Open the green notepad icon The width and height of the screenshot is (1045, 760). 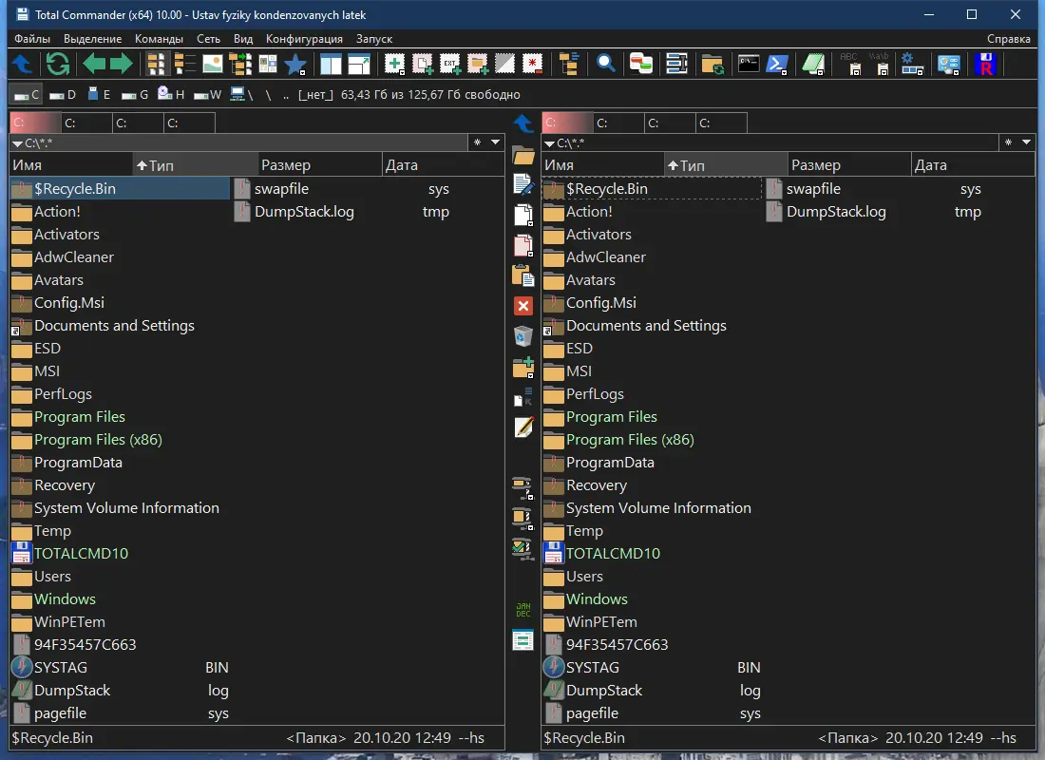pyautogui.click(x=813, y=64)
